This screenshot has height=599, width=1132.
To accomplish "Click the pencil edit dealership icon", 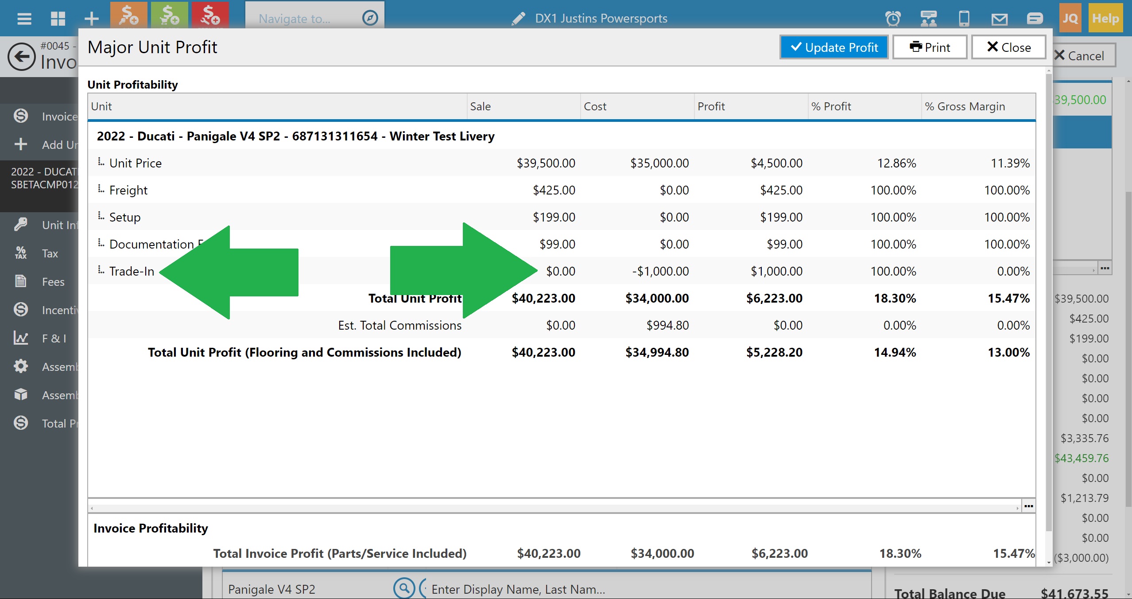I will (518, 19).
